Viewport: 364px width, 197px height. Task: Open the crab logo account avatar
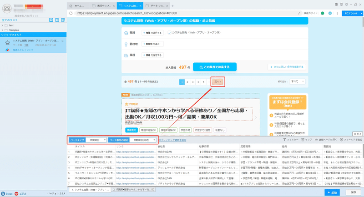(x=7, y=9)
